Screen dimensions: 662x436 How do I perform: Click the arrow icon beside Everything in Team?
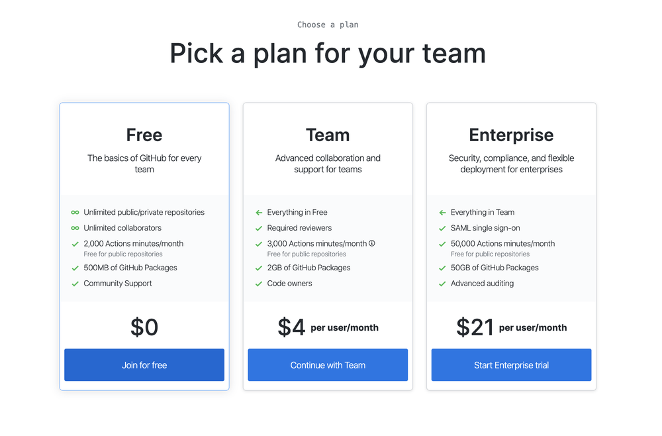[442, 213]
